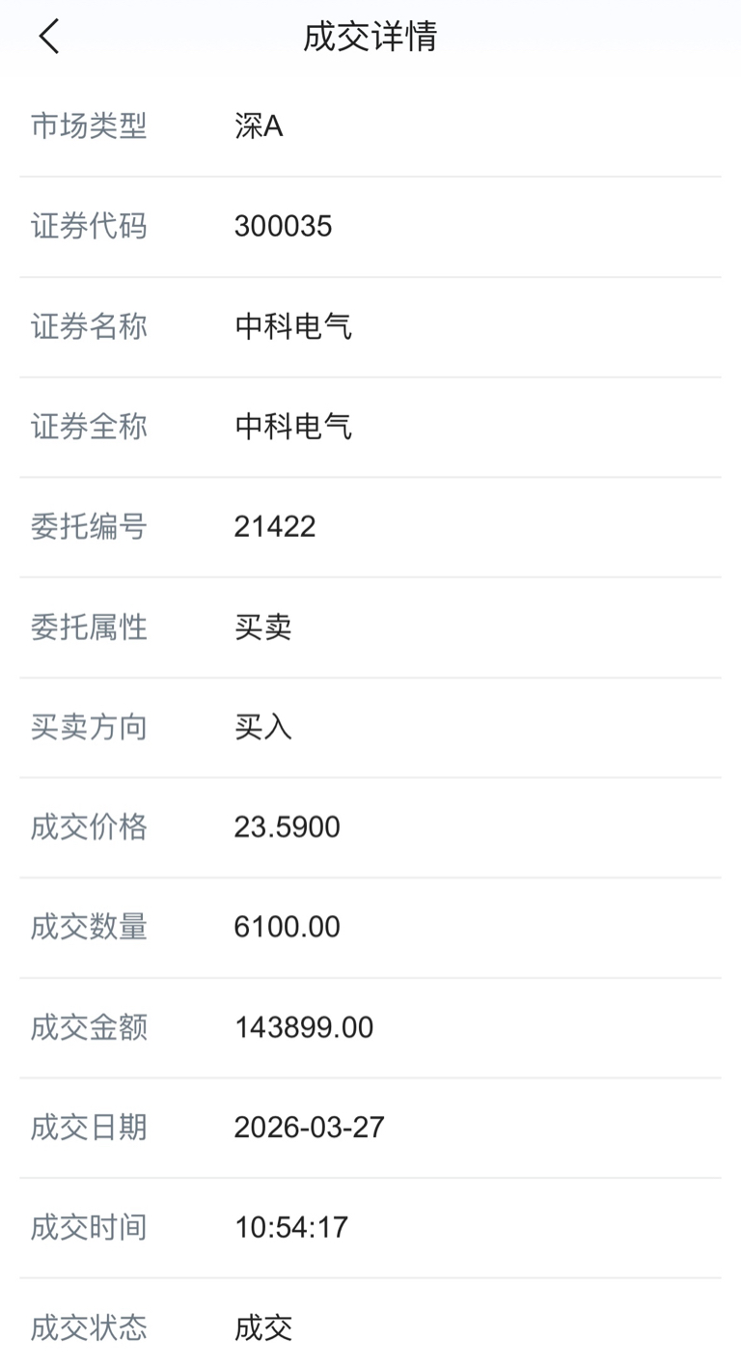This screenshot has height=1368, width=742.
Task: Click the transaction date 2026-03-27
Action: tap(310, 1128)
